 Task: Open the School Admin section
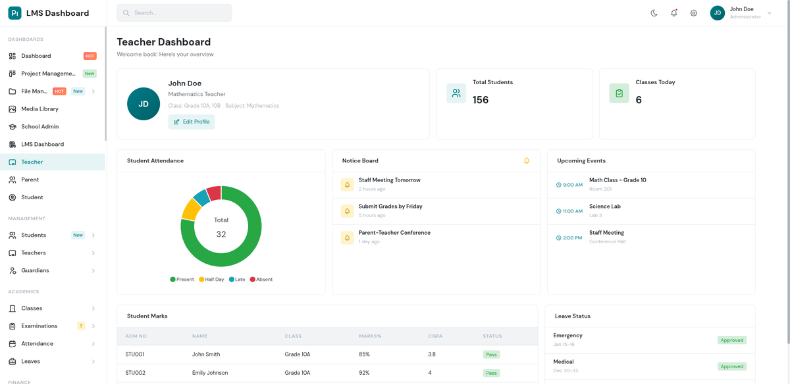pyautogui.click(x=39, y=126)
